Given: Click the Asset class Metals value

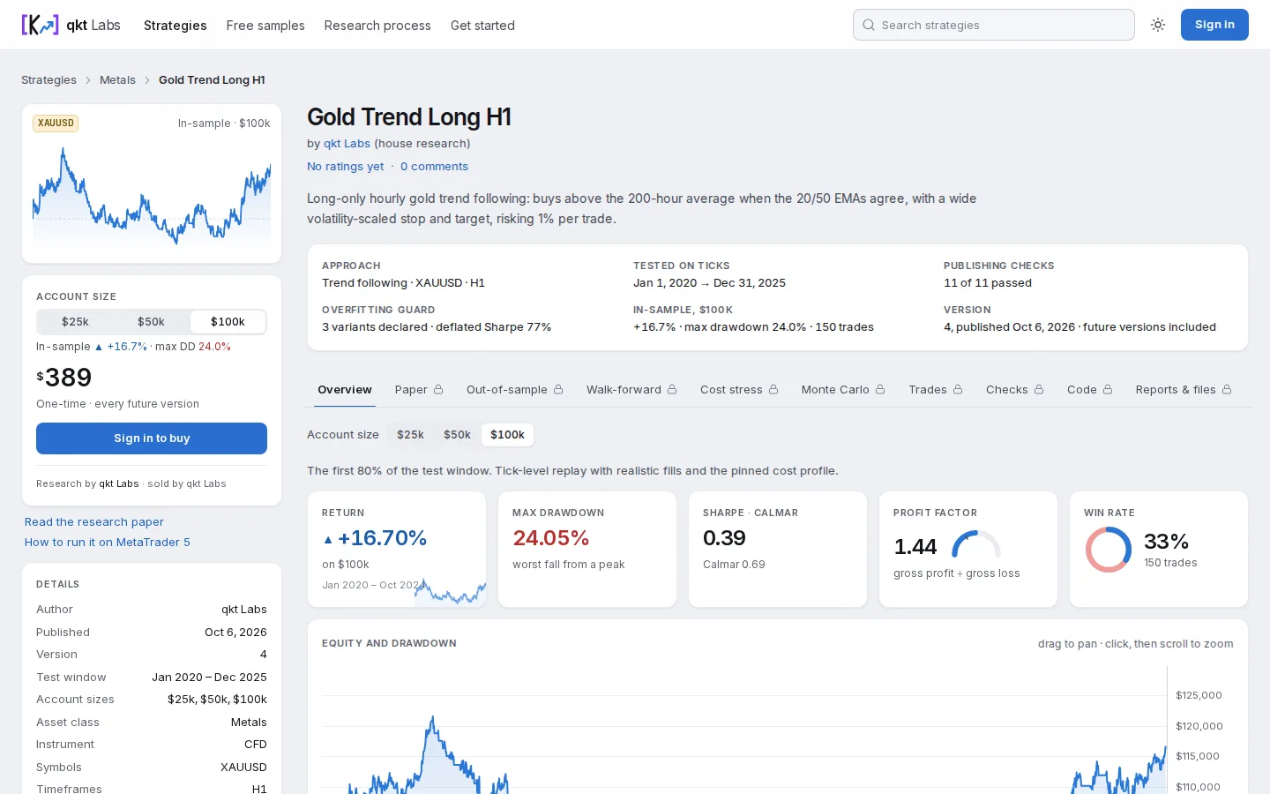Looking at the screenshot, I should click(x=249, y=723).
